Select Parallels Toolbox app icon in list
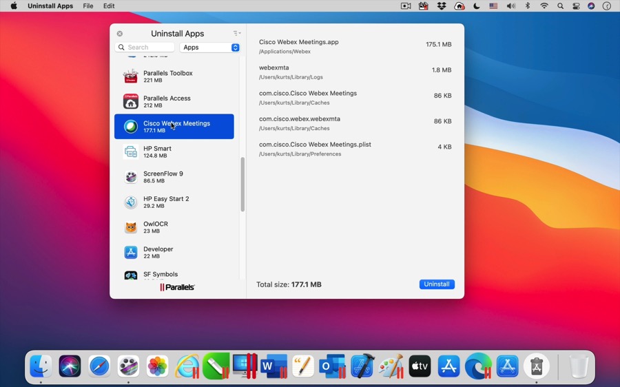 coord(130,76)
